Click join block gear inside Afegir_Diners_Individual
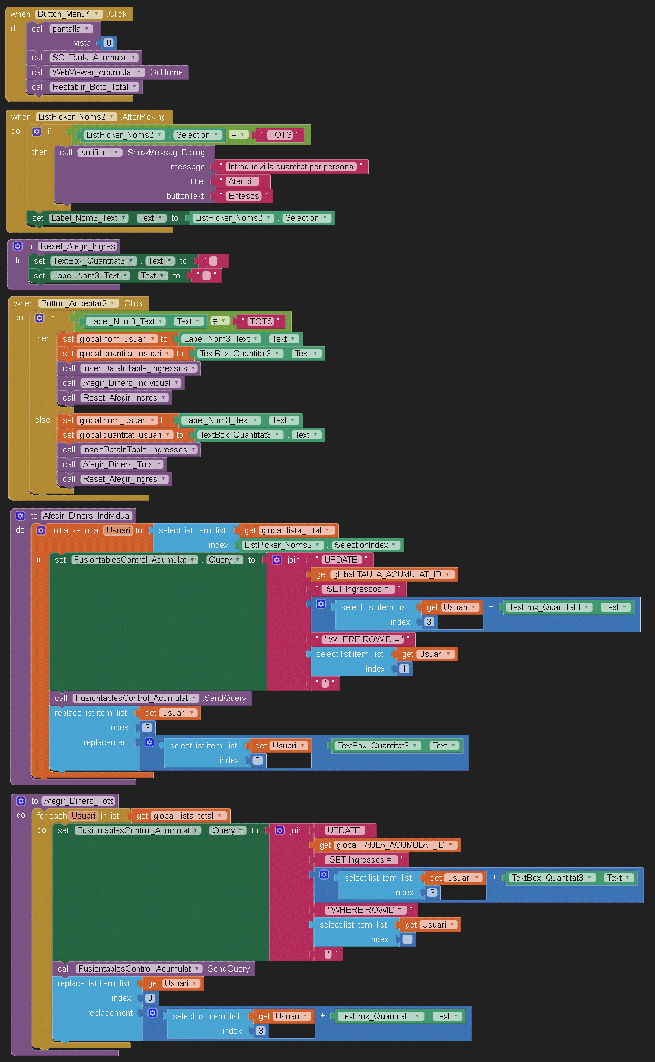The width and height of the screenshot is (655, 1062). pos(277,560)
